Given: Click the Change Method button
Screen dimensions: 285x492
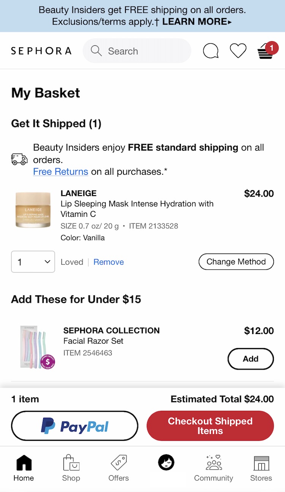Looking at the screenshot, I should coord(236,262).
